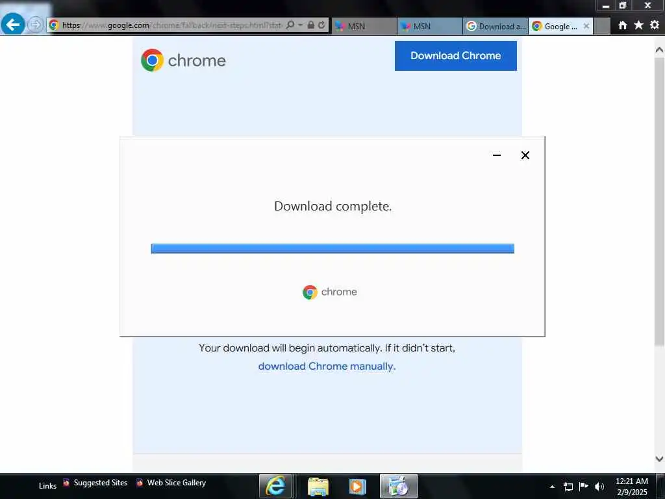
Task: Click the Download complete. message
Action: pyautogui.click(x=333, y=206)
